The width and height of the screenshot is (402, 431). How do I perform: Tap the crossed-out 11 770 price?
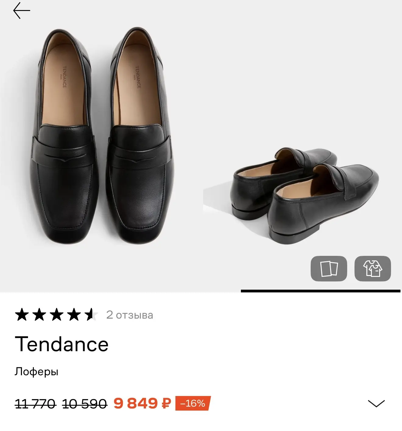tap(35, 404)
